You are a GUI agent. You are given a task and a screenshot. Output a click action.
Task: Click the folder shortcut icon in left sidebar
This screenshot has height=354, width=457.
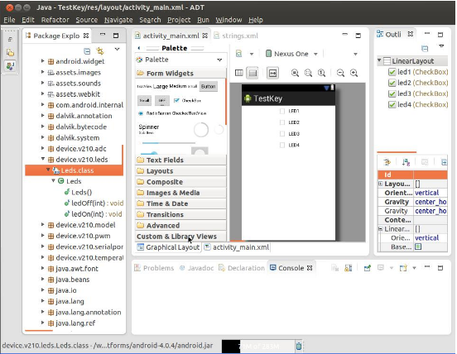(10, 52)
